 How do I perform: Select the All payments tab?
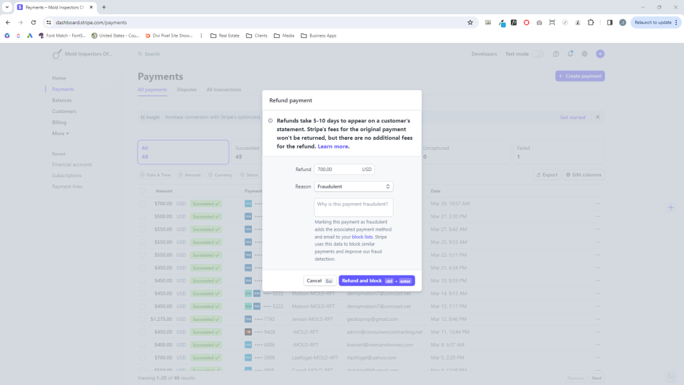pyautogui.click(x=152, y=90)
